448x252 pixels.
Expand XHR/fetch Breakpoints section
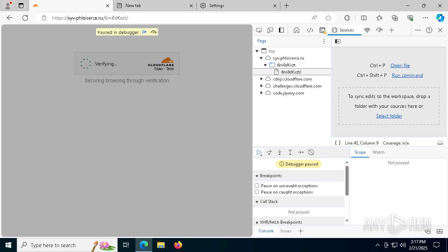299,222
